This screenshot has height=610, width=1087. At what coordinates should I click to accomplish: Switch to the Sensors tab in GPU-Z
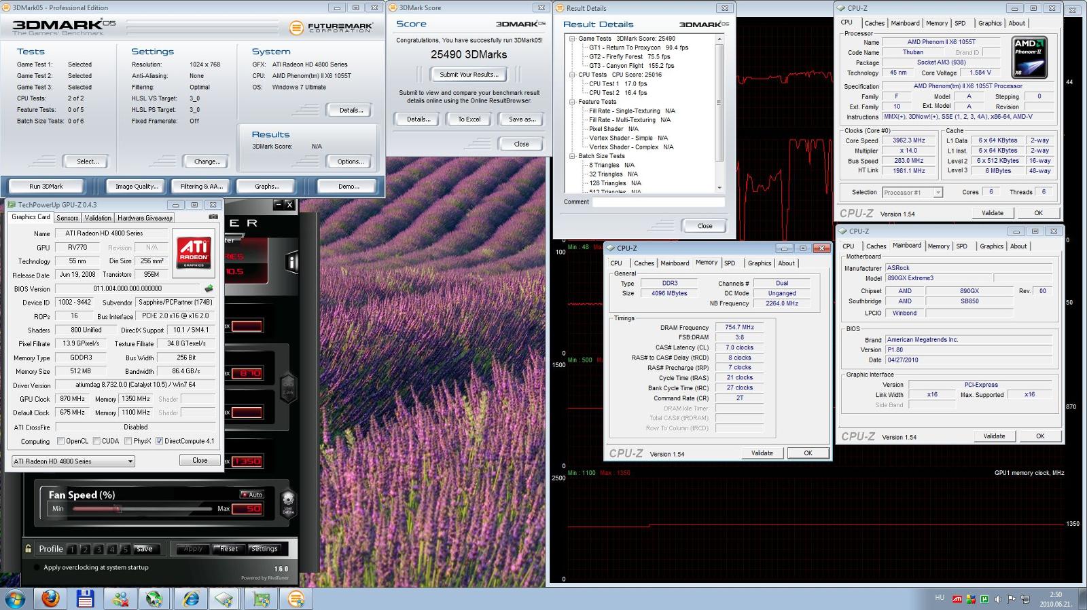(67, 218)
